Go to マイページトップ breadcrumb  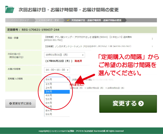19,20
